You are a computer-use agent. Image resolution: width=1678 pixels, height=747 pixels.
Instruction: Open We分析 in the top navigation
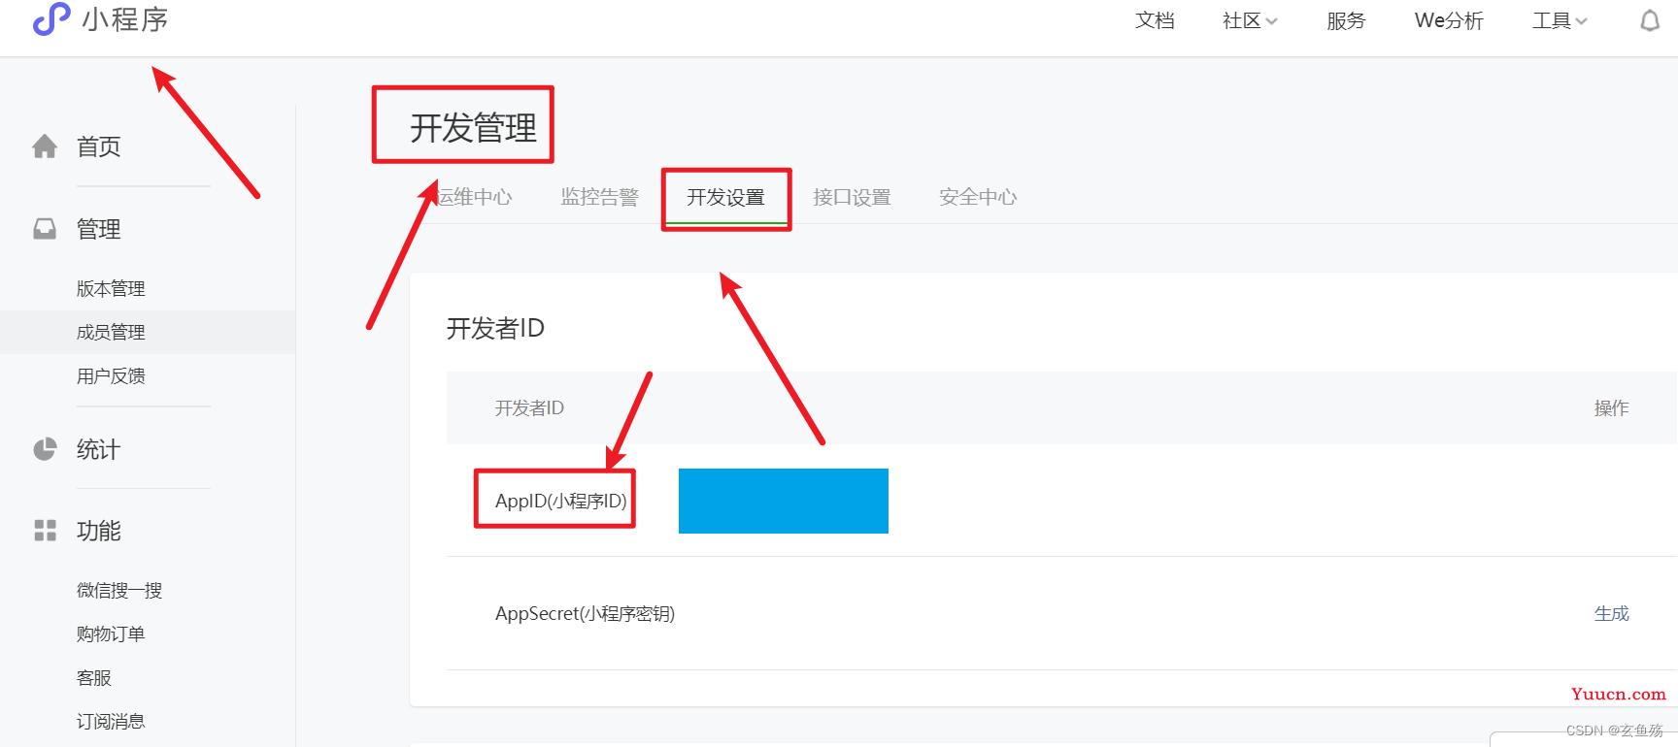[x=1449, y=20]
